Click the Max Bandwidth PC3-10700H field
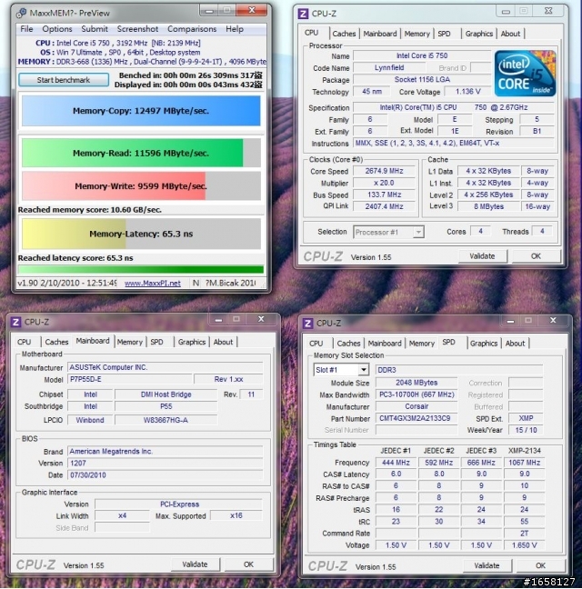The height and width of the screenshot is (589, 582). [416, 394]
